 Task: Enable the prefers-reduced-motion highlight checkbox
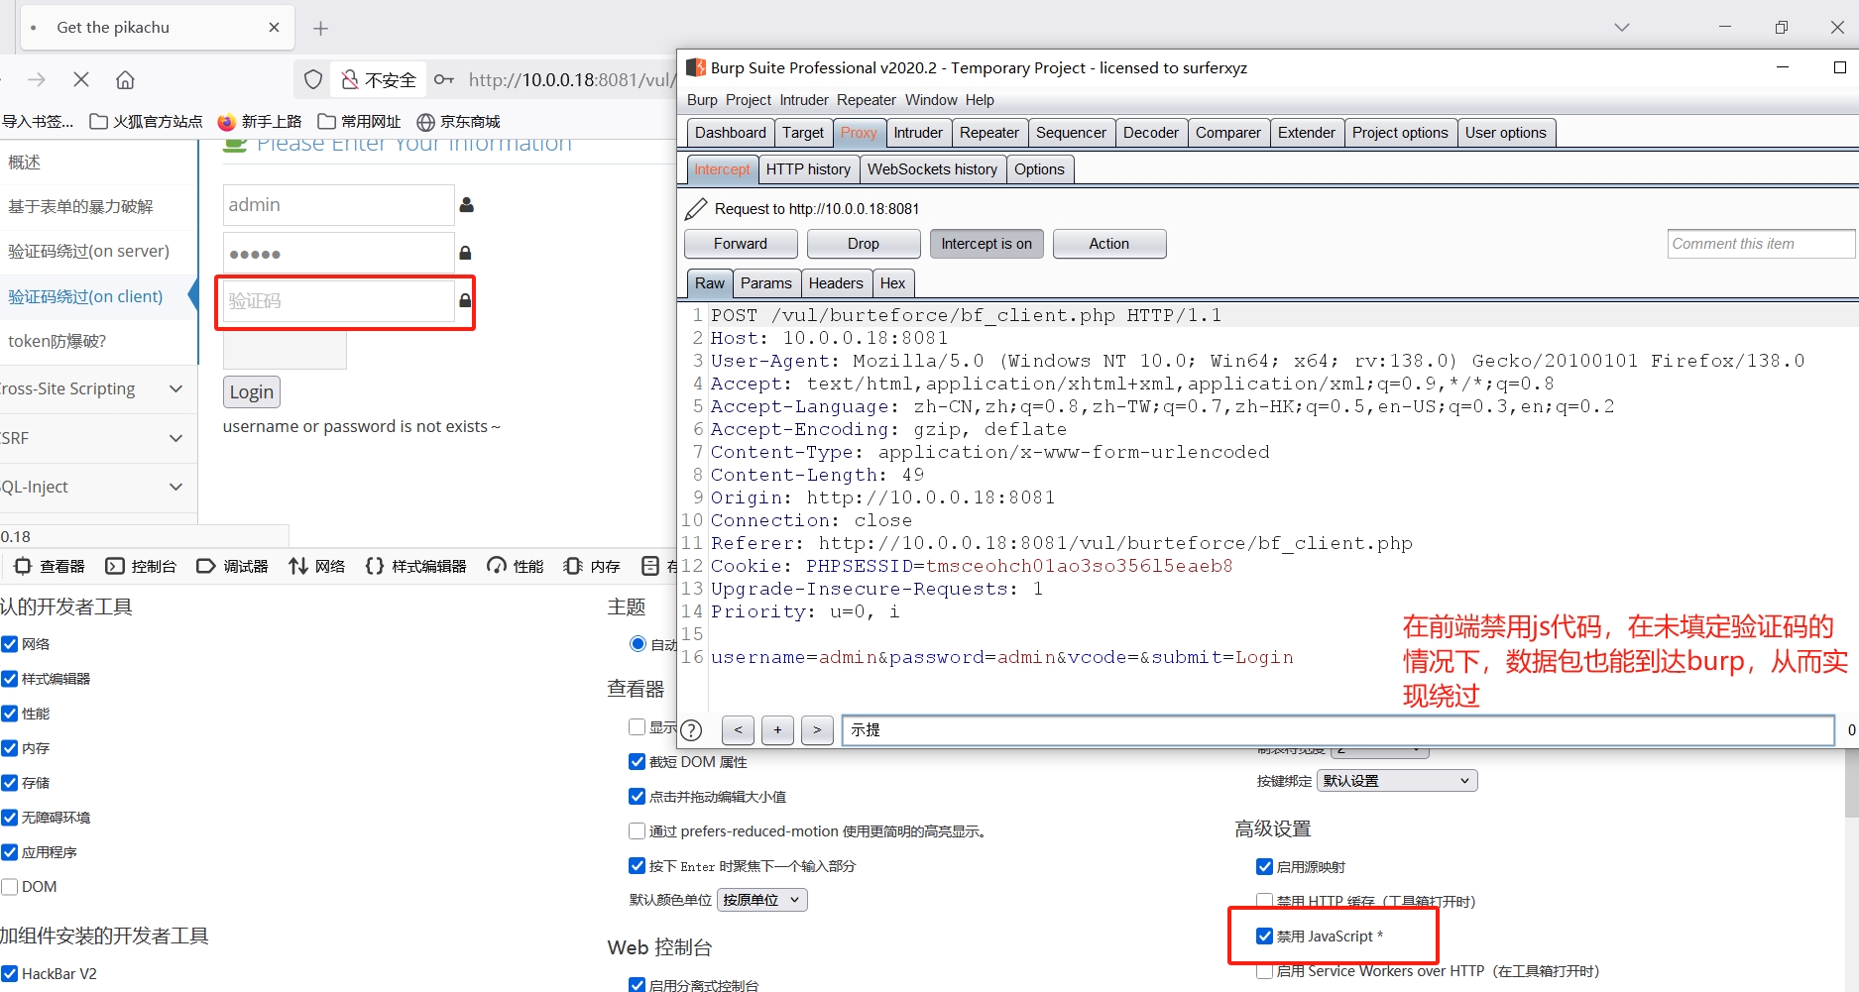click(638, 831)
